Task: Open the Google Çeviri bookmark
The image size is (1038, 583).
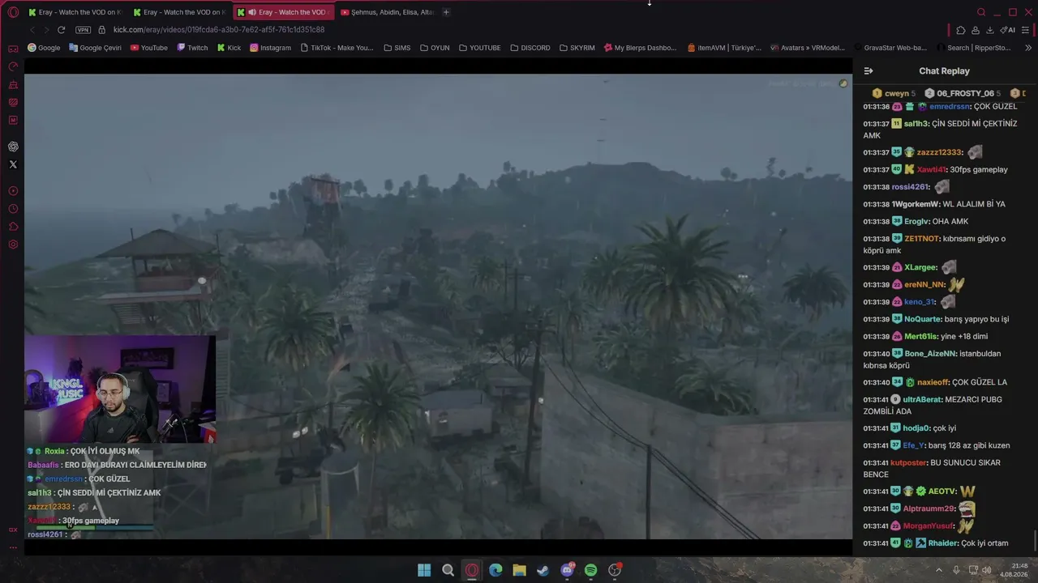Action: click(95, 48)
